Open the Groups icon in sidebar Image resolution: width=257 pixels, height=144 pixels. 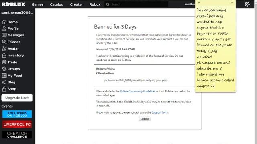pyautogui.click(x=4, y=69)
